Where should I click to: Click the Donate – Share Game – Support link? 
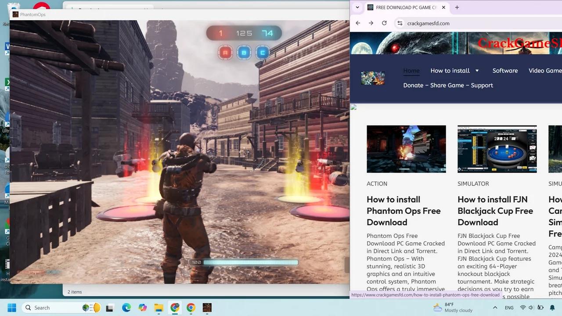pos(448,85)
